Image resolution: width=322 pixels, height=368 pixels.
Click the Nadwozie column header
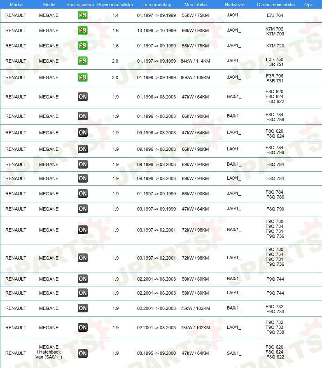coord(235,5)
